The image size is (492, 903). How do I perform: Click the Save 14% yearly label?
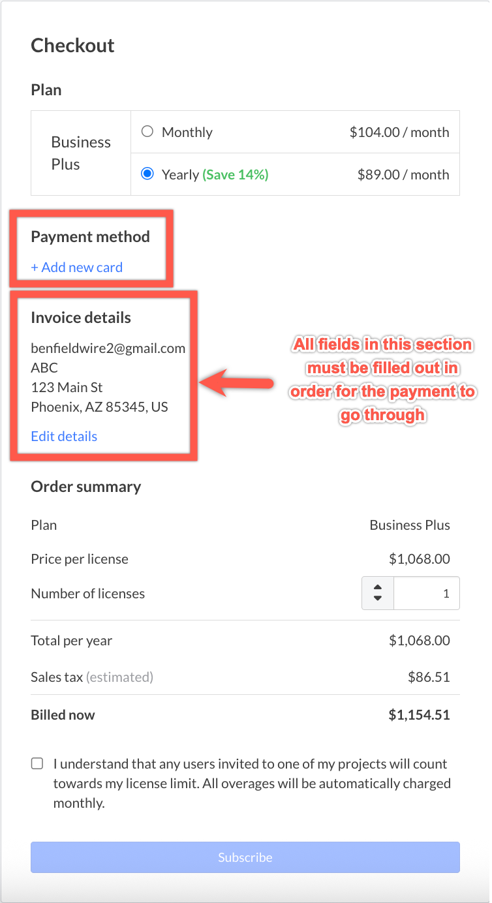point(236,174)
